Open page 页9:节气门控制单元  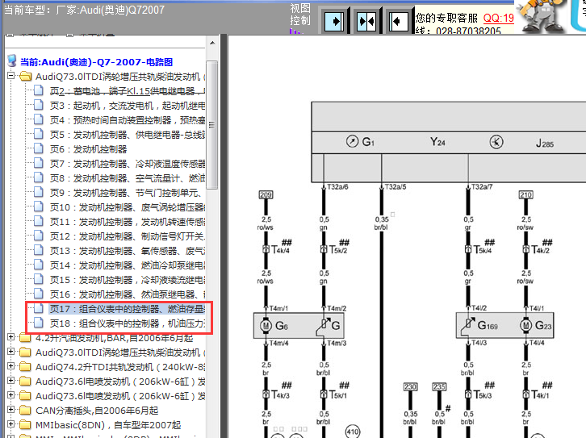coord(127,193)
